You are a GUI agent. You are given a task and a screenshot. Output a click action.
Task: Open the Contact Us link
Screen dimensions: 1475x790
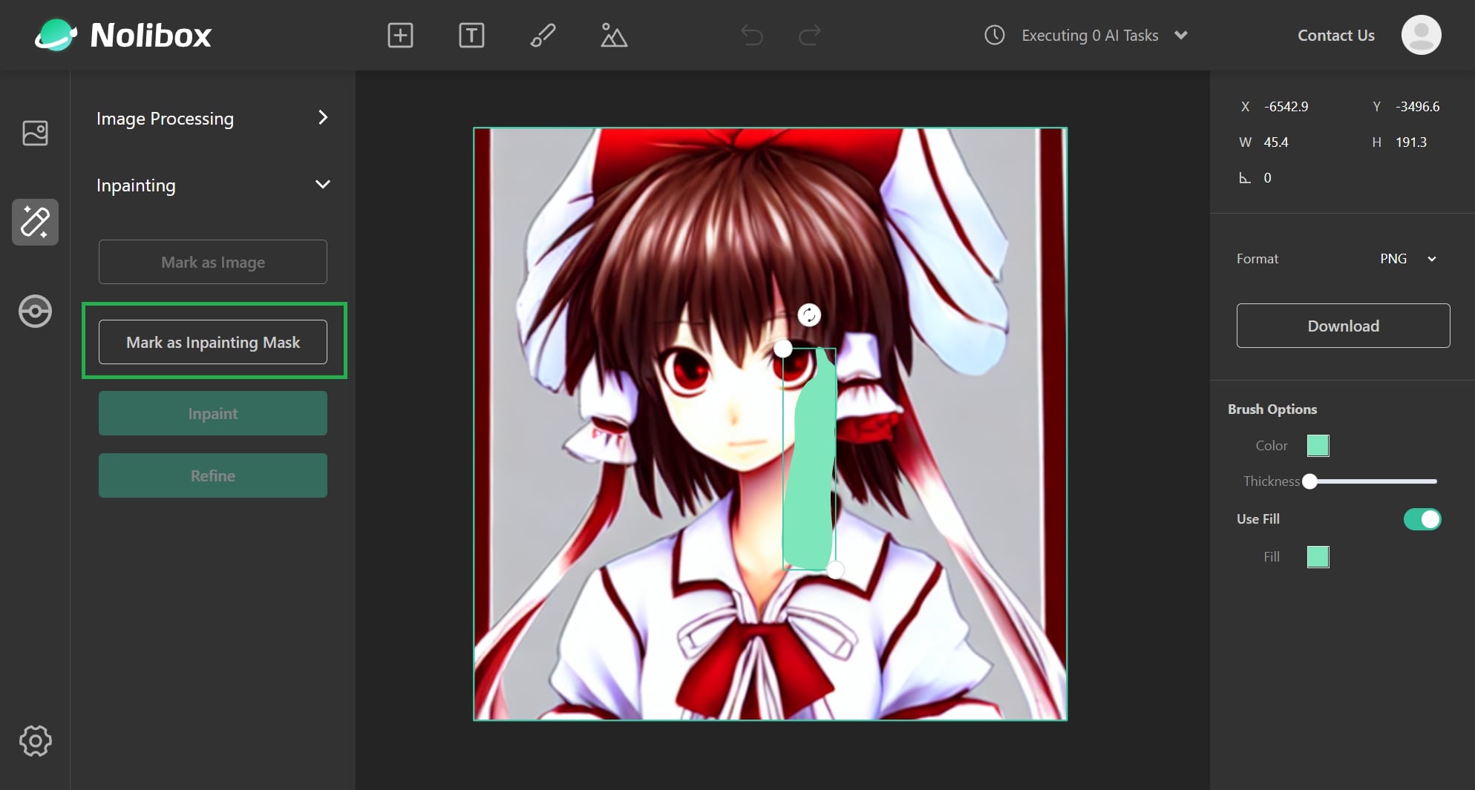pos(1335,35)
